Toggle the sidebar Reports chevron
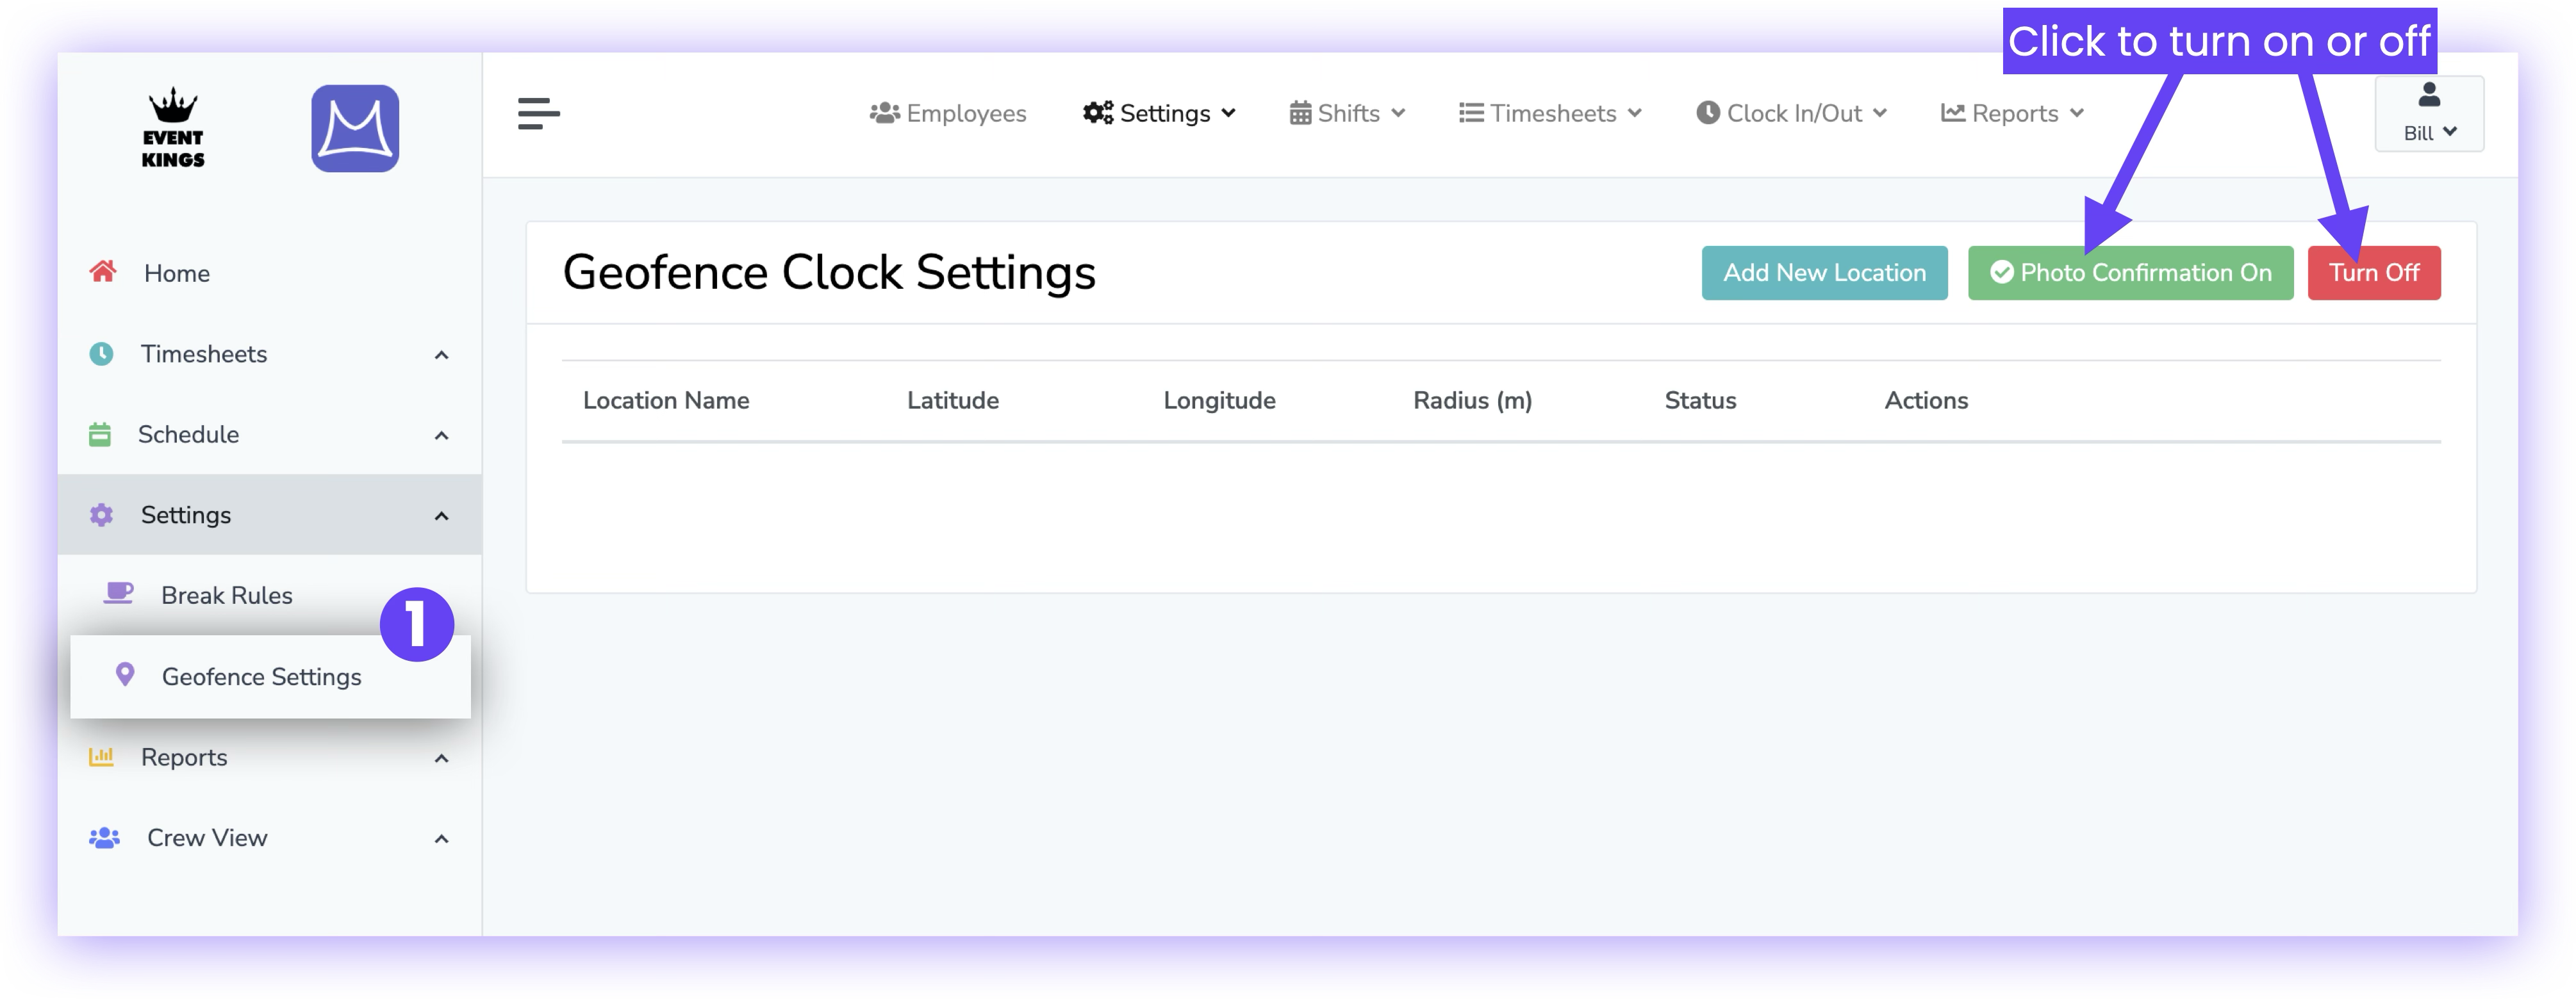The height and width of the screenshot is (999, 2576). tap(441, 758)
